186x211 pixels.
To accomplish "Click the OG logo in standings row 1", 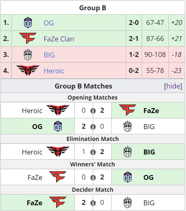I will point(28,23).
